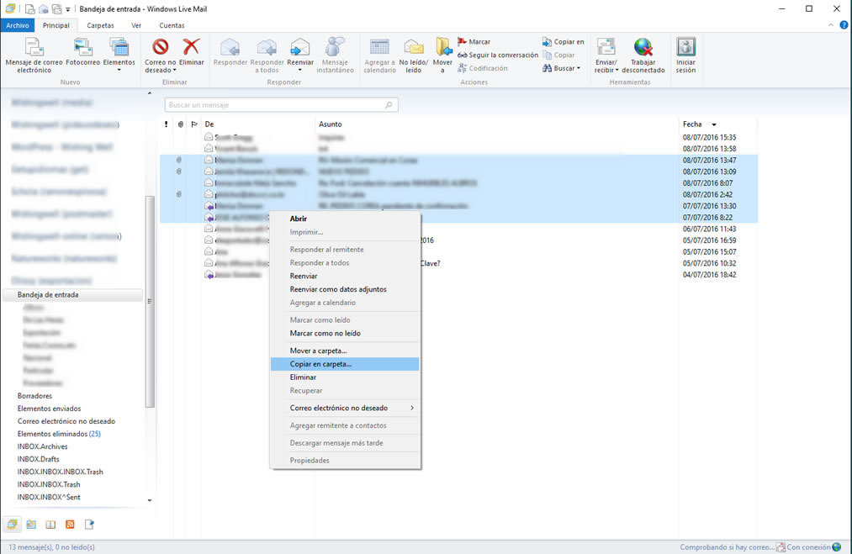
Task: Click the Buscar un mensaje search field
Action: pyautogui.click(x=282, y=105)
